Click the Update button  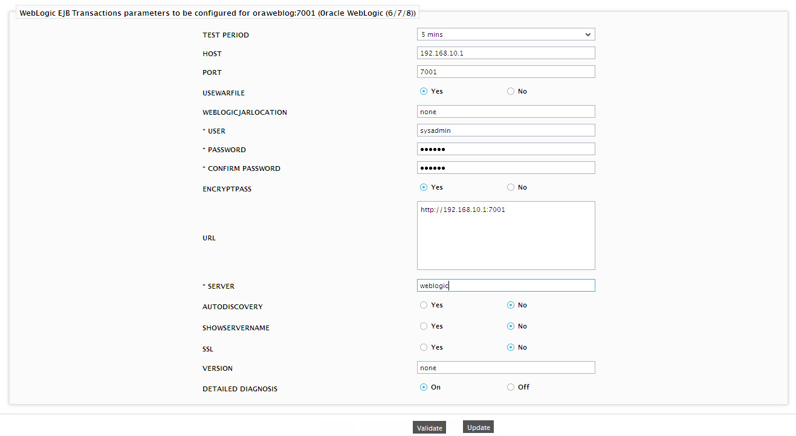[479, 427]
